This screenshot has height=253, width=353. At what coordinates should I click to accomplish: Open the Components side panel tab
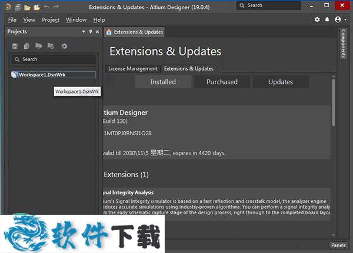click(343, 44)
